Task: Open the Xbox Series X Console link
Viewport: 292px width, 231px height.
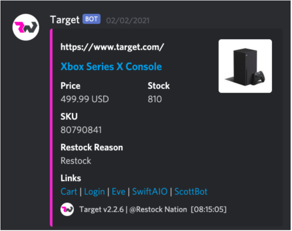Action: (111, 66)
